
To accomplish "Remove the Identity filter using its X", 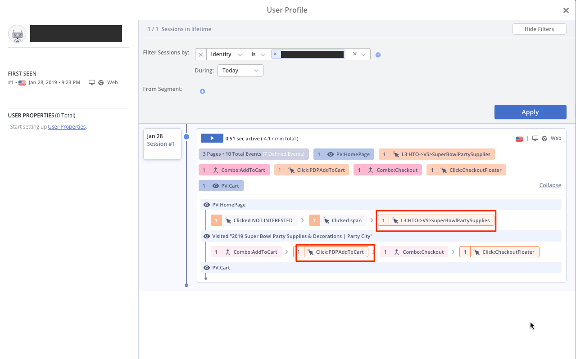I will click(x=200, y=54).
